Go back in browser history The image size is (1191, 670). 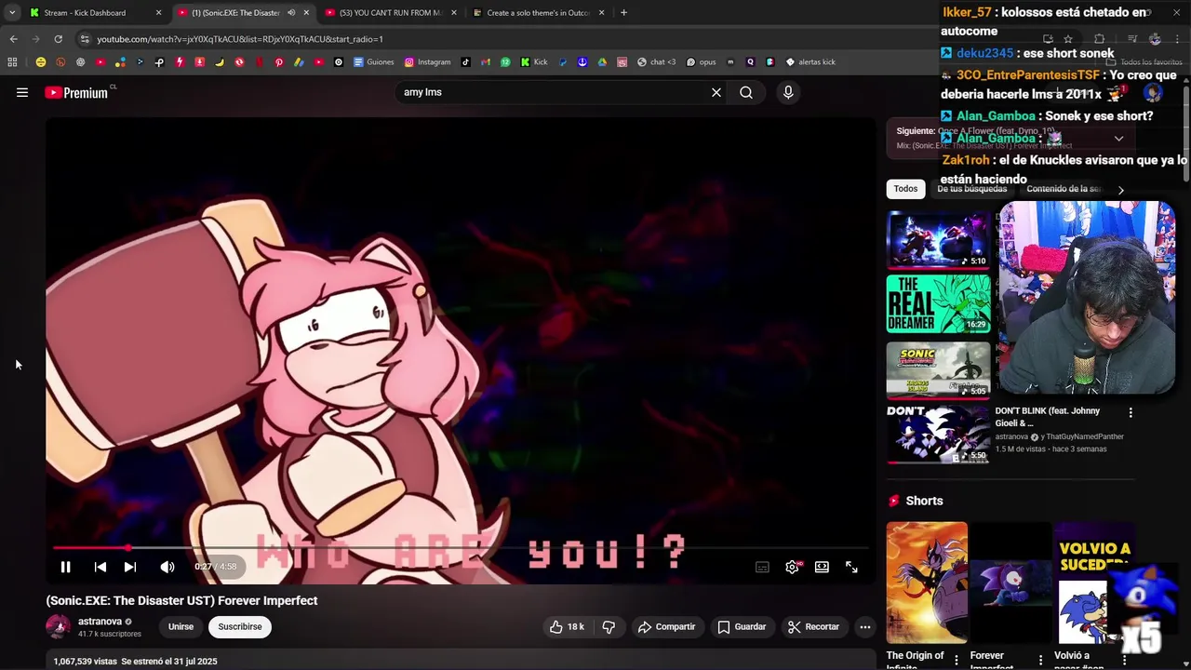tap(13, 39)
